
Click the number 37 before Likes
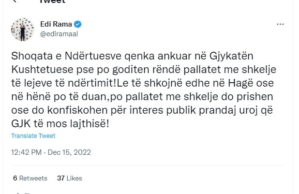(61, 178)
